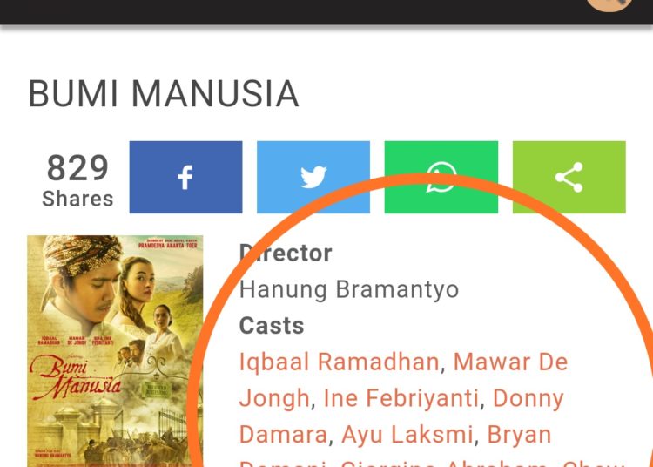Select the Ine Febriyanti cast link

point(401,398)
